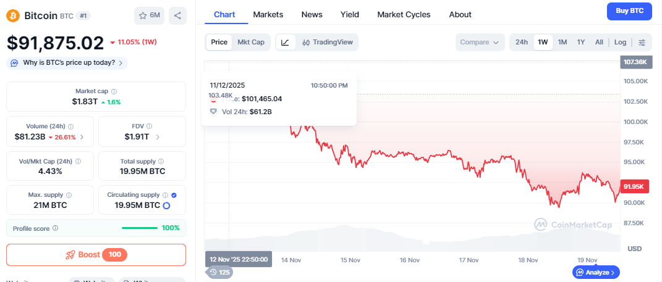The width and height of the screenshot is (662, 282).
Task: Select the Price chart toggle
Action: point(219,42)
